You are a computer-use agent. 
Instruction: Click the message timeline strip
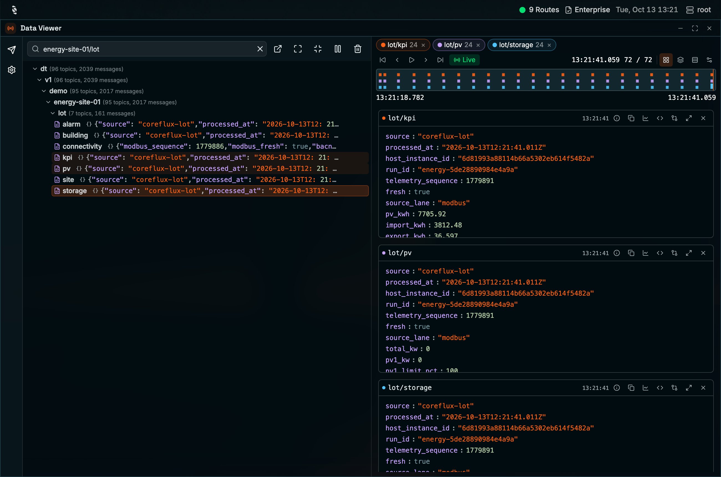(546, 80)
